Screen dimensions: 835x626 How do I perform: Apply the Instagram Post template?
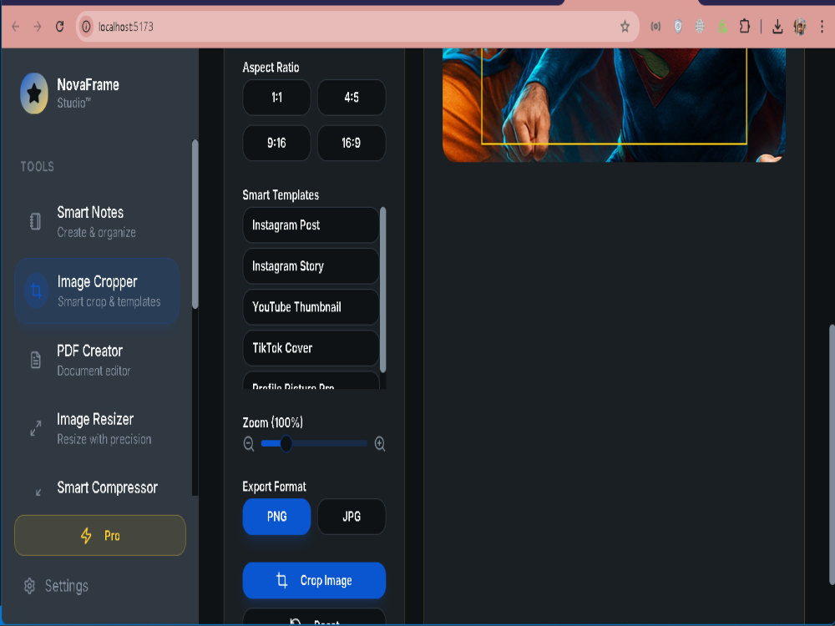click(x=311, y=225)
